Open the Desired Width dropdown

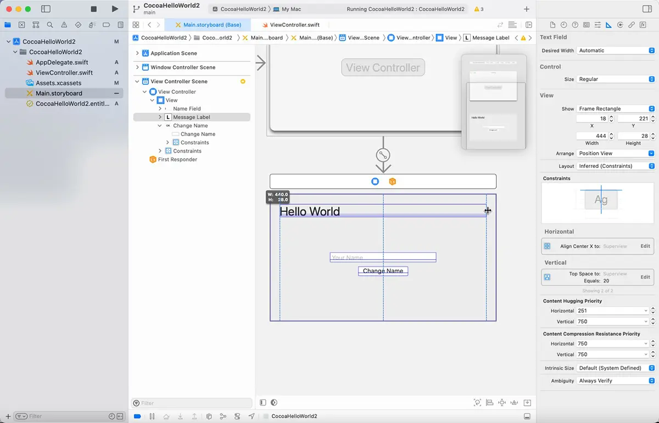tap(616, 50)
